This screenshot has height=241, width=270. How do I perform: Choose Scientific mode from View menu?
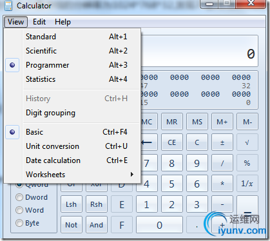[x=72, y=51]
